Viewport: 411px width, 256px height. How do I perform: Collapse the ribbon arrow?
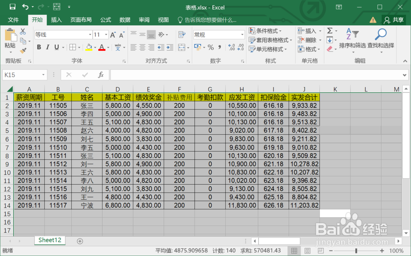coord(405,61)
